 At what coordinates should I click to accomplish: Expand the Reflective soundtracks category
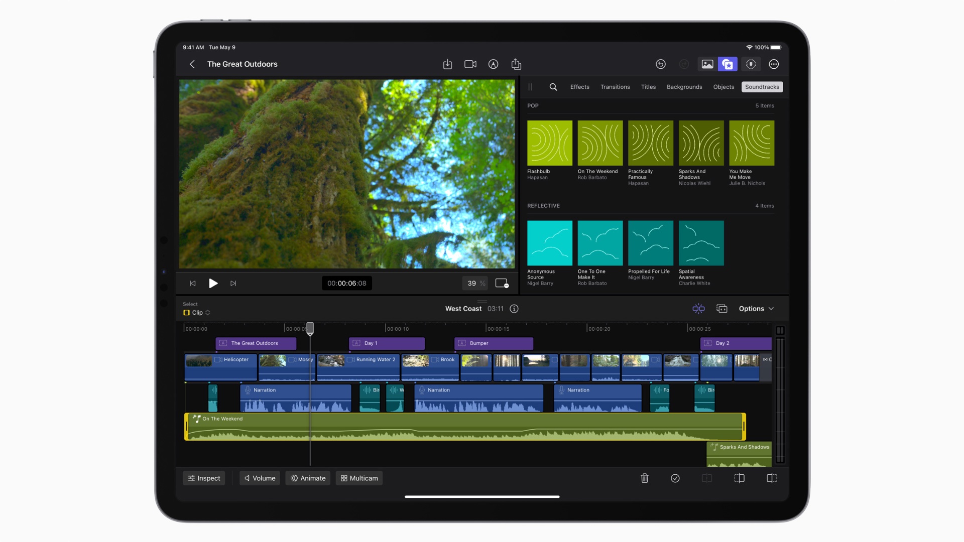(544, 205)
